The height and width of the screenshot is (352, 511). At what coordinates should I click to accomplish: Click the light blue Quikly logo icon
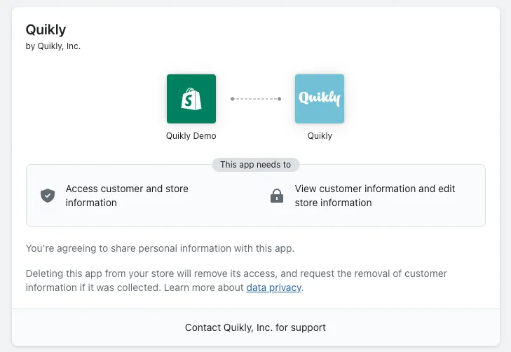[x=319, y=99]
